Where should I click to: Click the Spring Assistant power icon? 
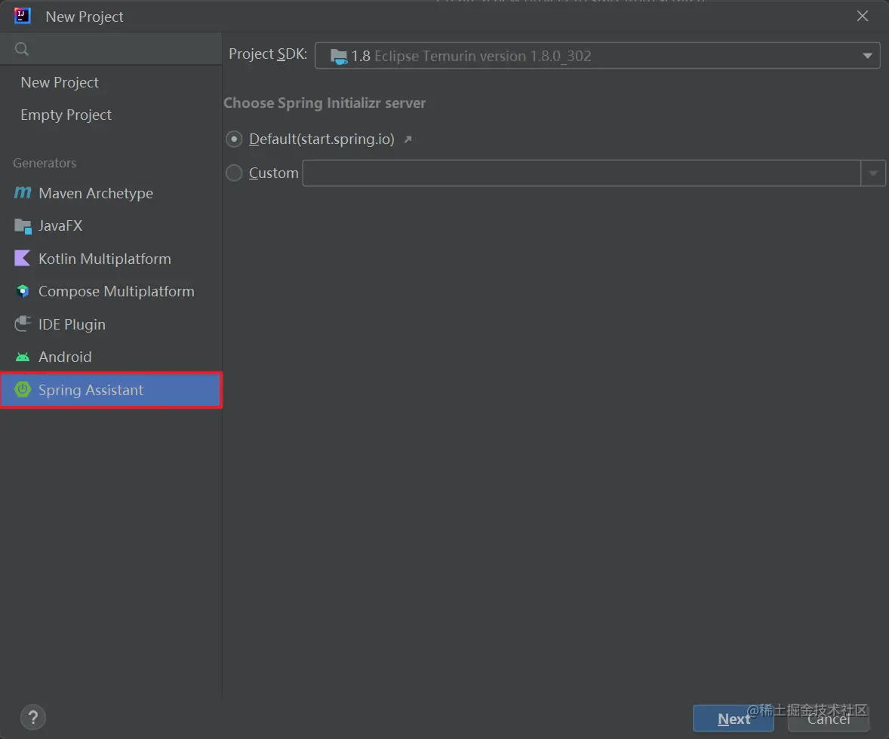(23, 389)
